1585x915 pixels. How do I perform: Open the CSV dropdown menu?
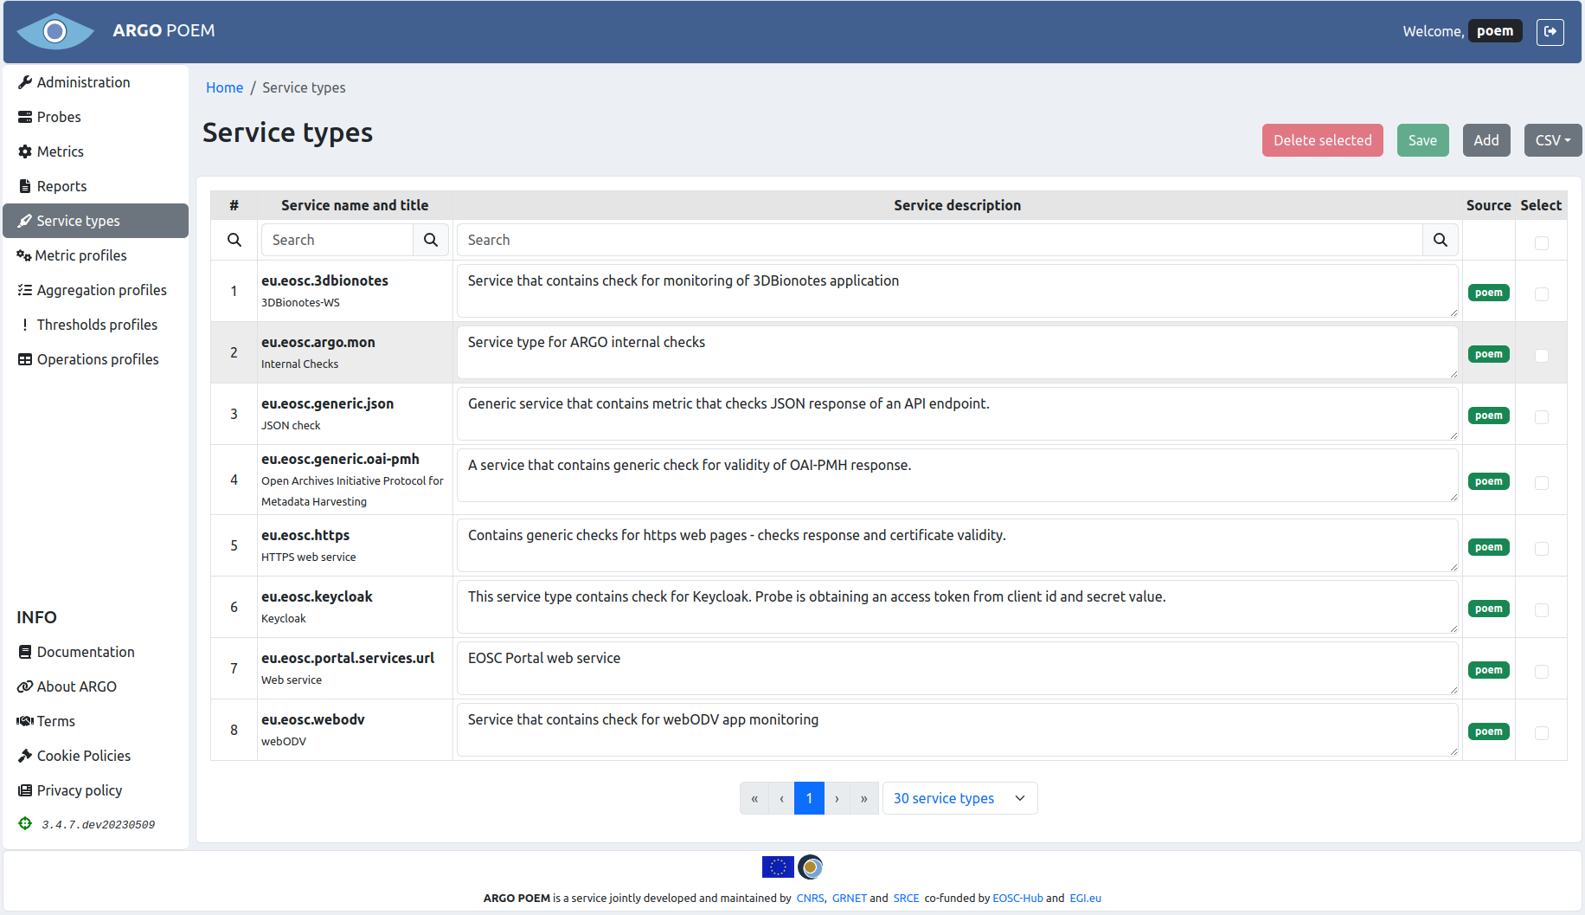[x=1552, y=140]
